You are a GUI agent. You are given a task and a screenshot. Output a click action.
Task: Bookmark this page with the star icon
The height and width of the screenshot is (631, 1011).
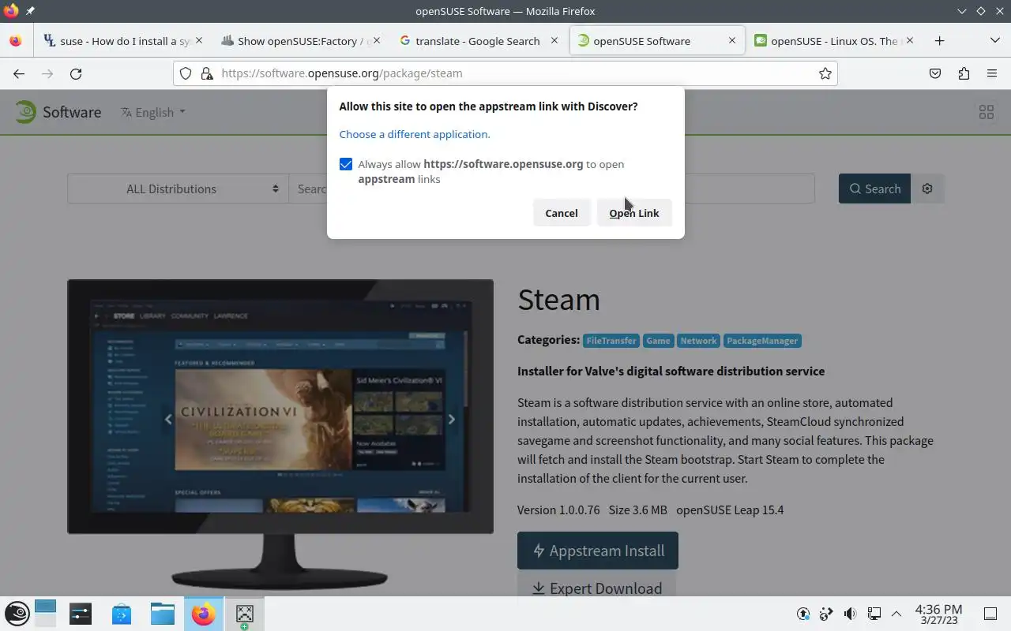pyautogui.click(x=825, y=73)
